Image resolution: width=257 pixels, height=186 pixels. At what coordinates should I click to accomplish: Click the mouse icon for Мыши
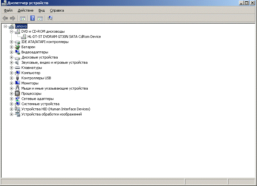(x=17, y=88)
